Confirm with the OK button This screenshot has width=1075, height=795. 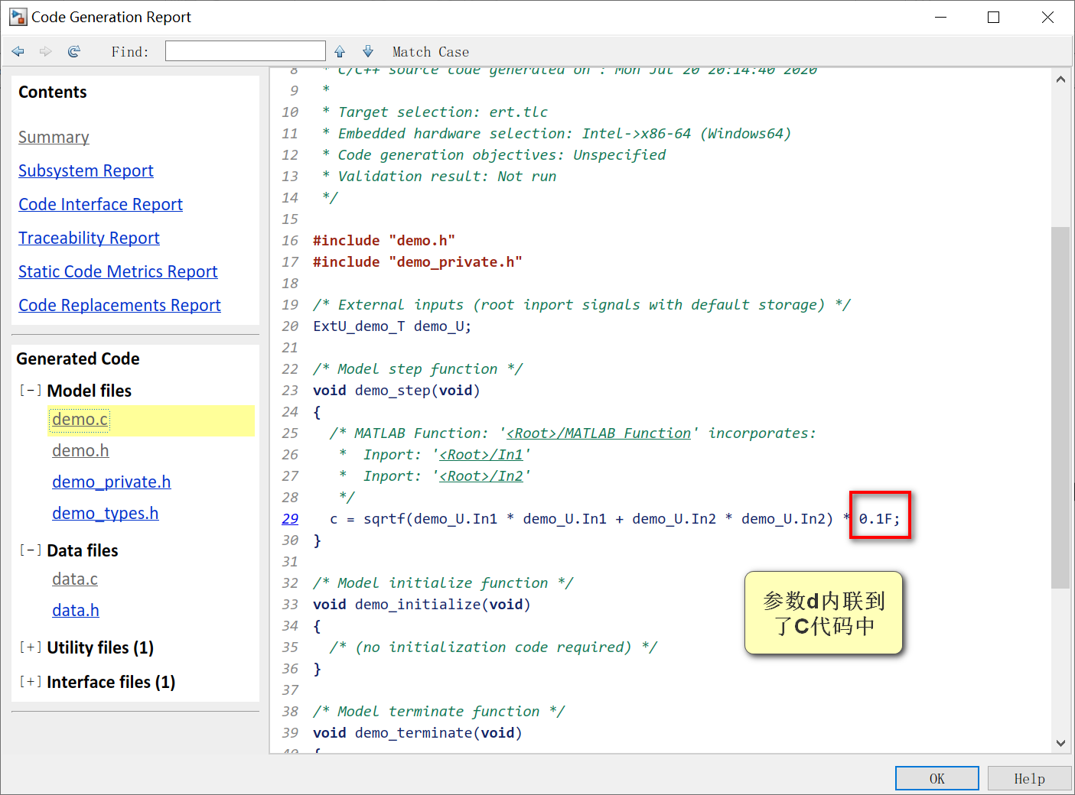point(937,778)
